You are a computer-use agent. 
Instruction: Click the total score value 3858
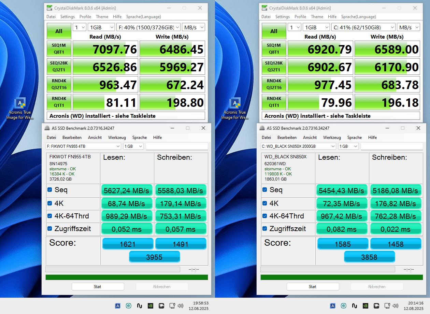point(369,257)
